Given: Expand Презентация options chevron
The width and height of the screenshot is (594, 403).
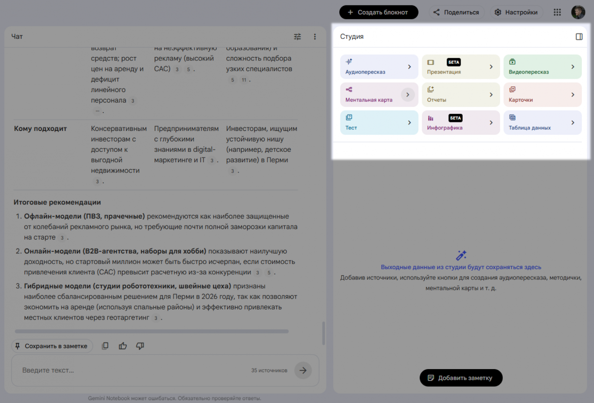Looking at the screenshot, I should click(491, 67).
